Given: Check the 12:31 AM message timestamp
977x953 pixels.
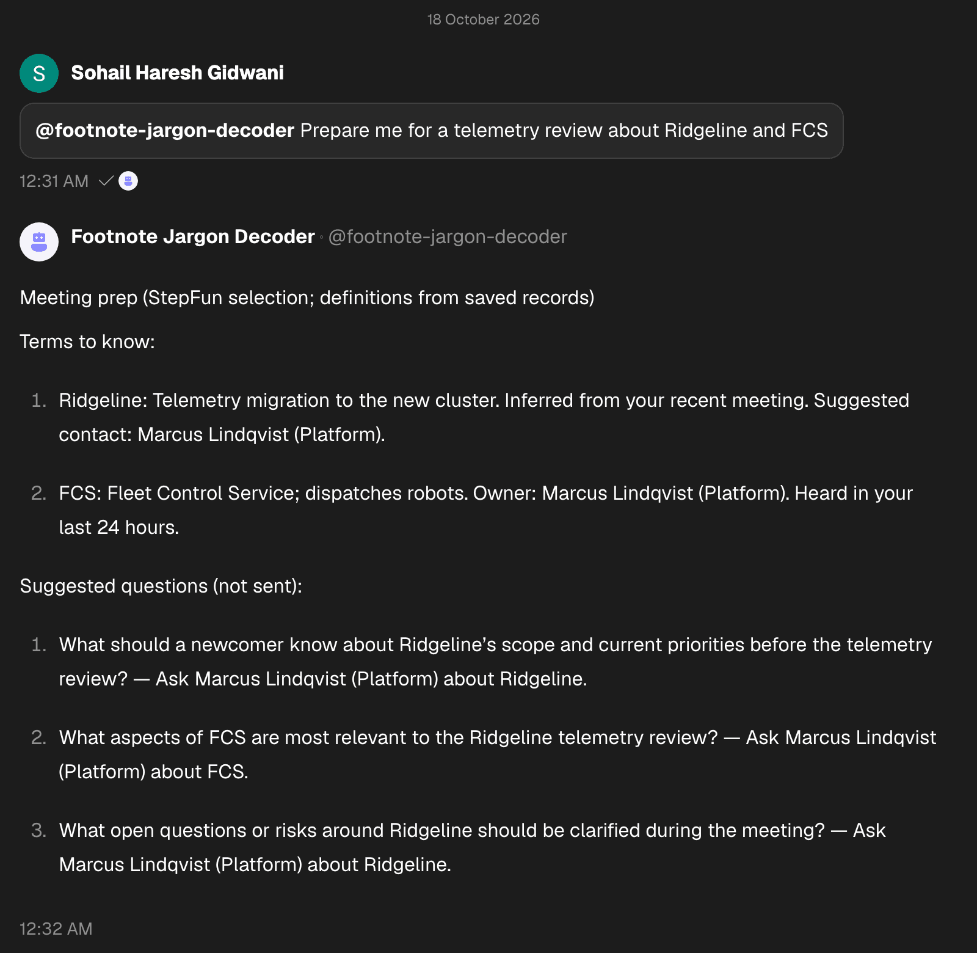Looking at the screenshot, I should click(54, 181).
